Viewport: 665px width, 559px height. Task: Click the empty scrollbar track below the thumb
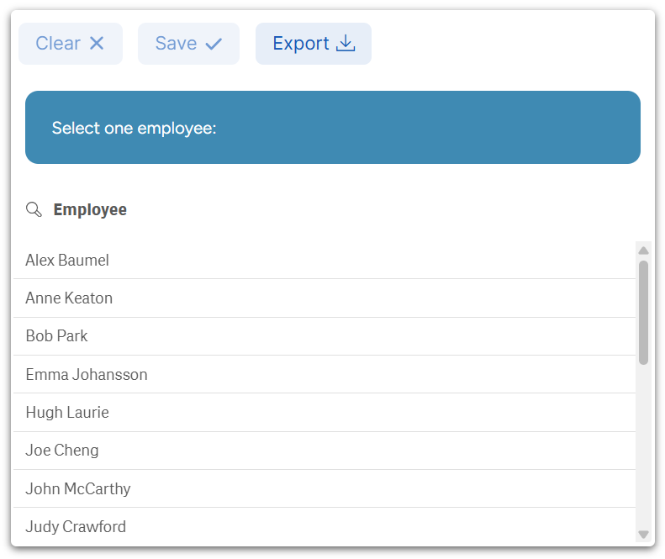coord(644,446)
